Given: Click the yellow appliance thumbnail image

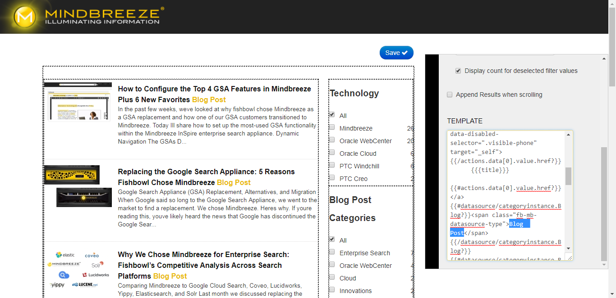Looking at the screenshot, I should (x=72, y=175).
